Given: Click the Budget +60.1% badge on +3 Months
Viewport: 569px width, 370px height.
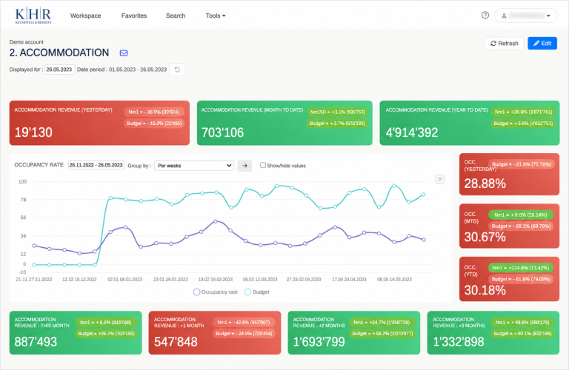Looking at the screenshot, I should click(522, 334).
